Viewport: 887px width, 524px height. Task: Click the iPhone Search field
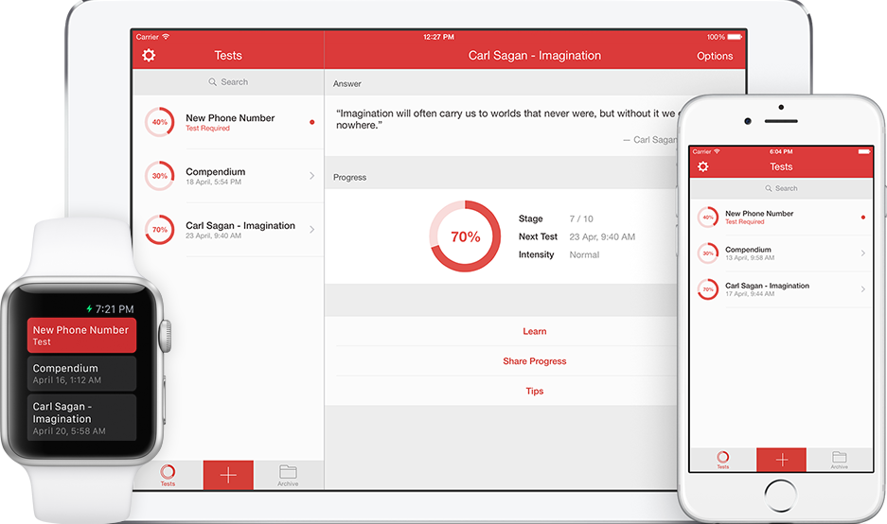[781, 188]
